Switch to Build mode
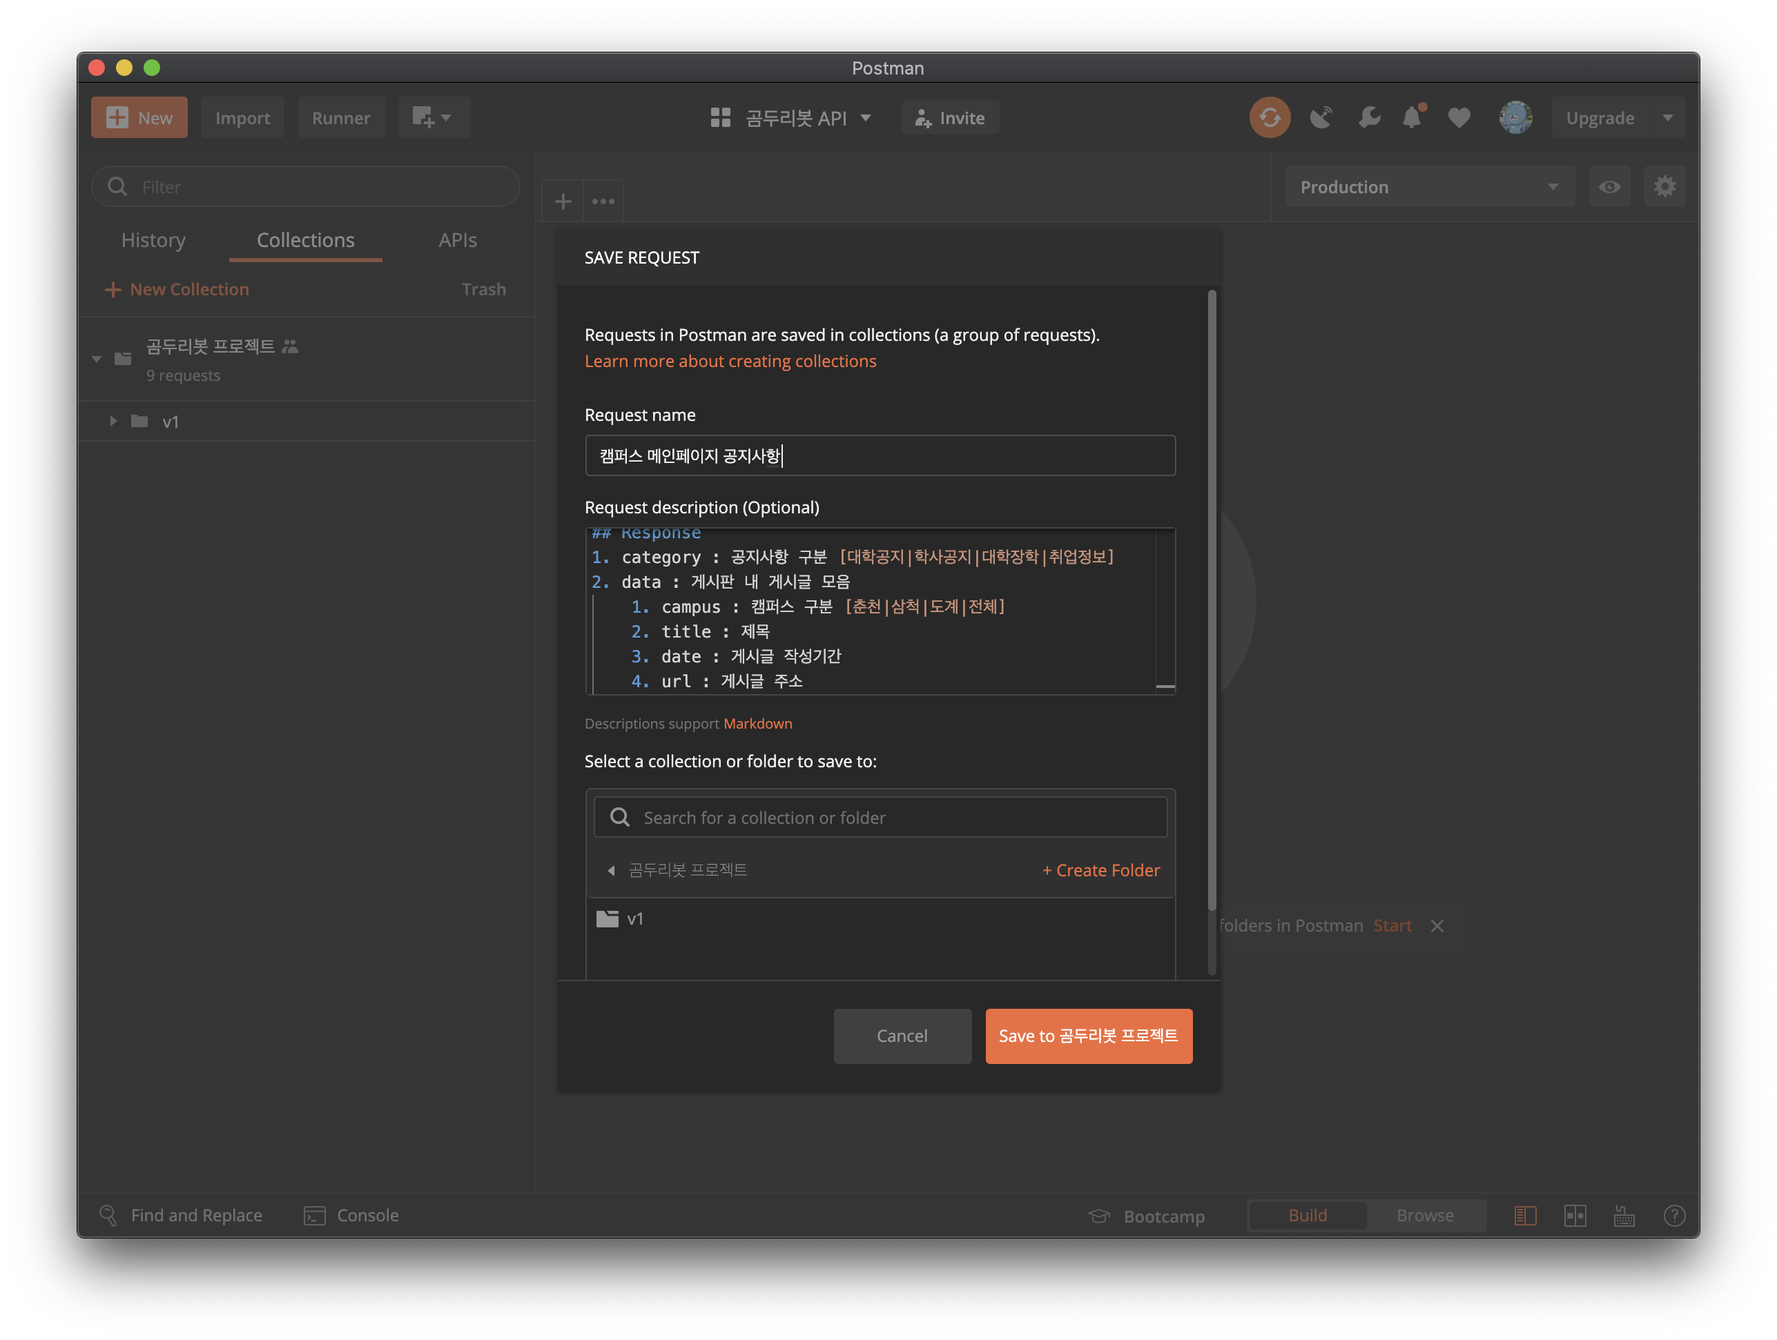Viewport: 1777px width, 1340px height. click(1307, 1216)
